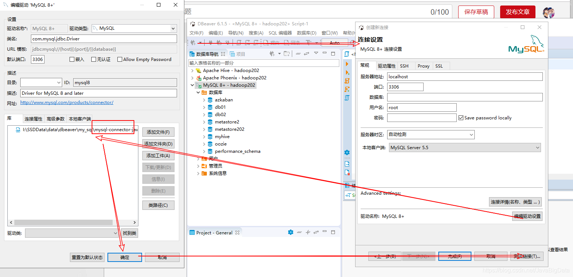Click the new folder icon in Database Navigator panel
Viewport: 573px width, 277px height.
[x=286, y=54]
